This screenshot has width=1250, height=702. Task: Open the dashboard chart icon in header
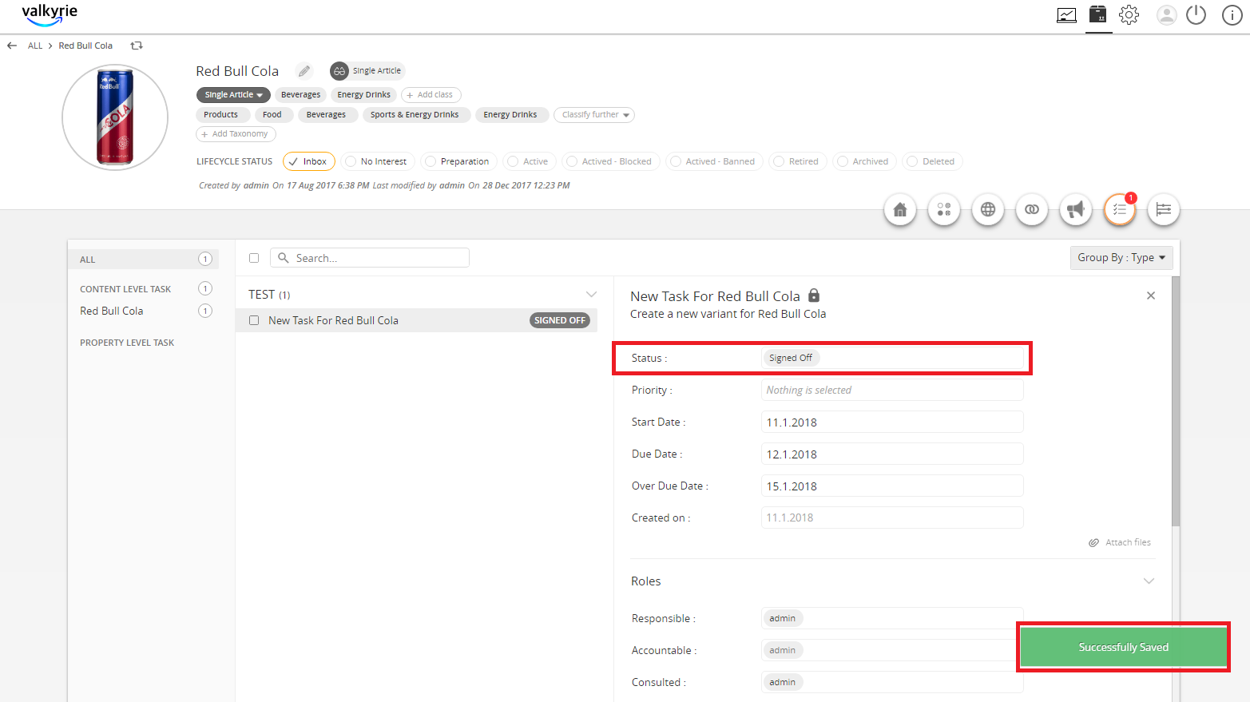click(x=1066, y=15)
